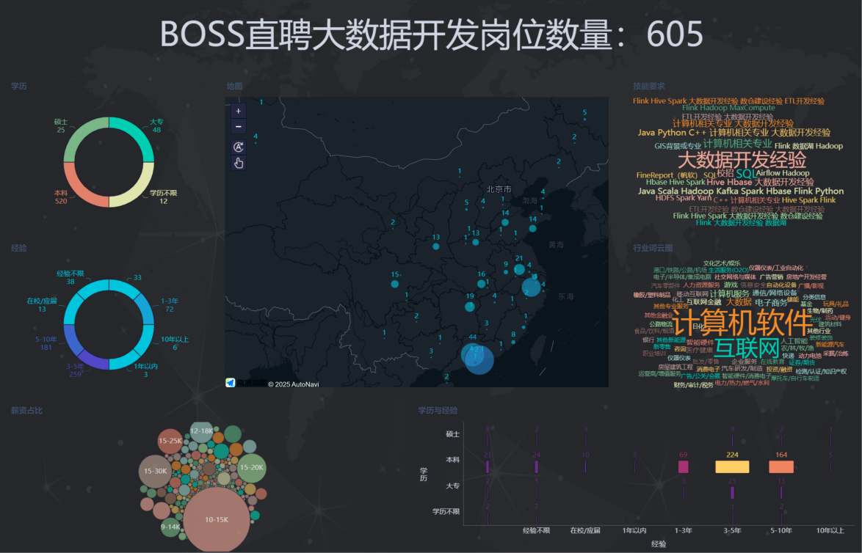Click the 黄海 sea label on the map
The width and height of the screenshot is (862, 553).
(x=556, y=244)
